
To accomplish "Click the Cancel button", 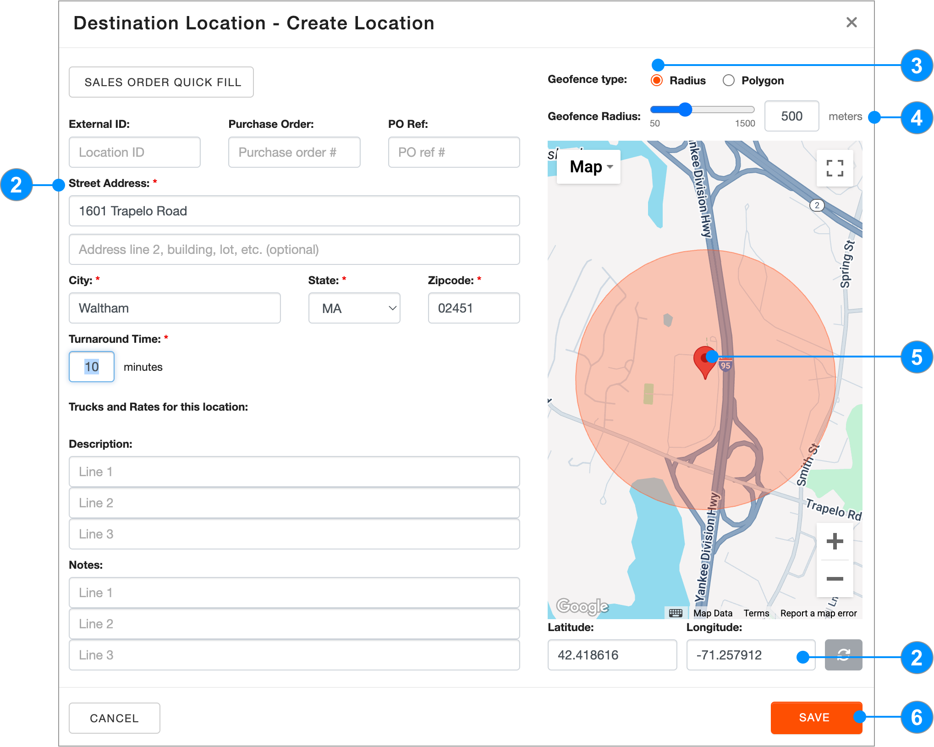I will tap(115, 718).
